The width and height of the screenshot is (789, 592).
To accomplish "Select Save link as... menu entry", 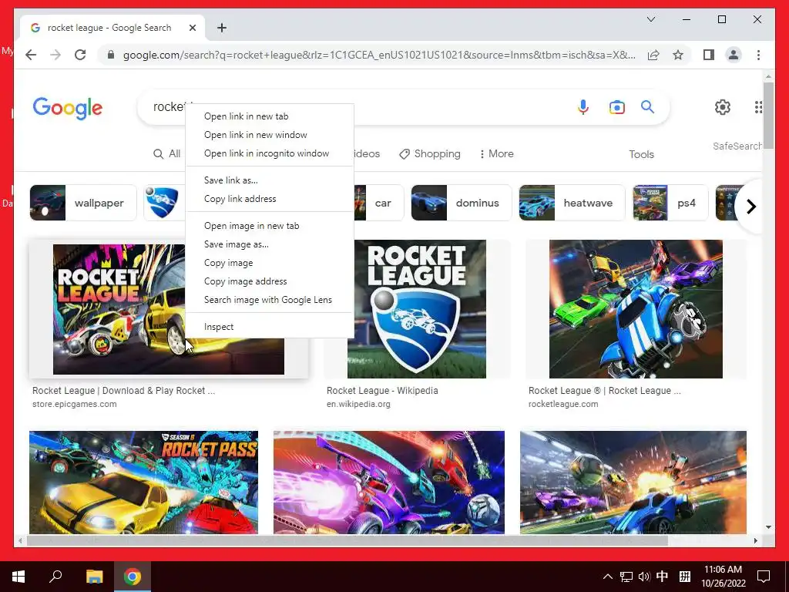I will point(270,180).
